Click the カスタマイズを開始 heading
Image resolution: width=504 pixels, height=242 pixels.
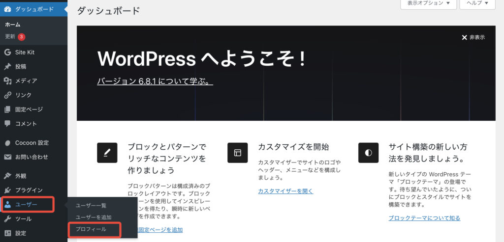coord(293,147)
